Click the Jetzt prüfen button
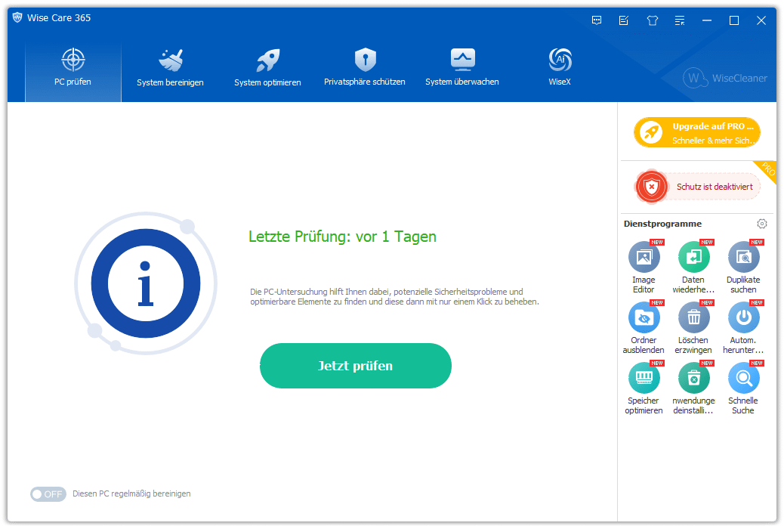This screenshot has height=529, width=784. (356, 366)
